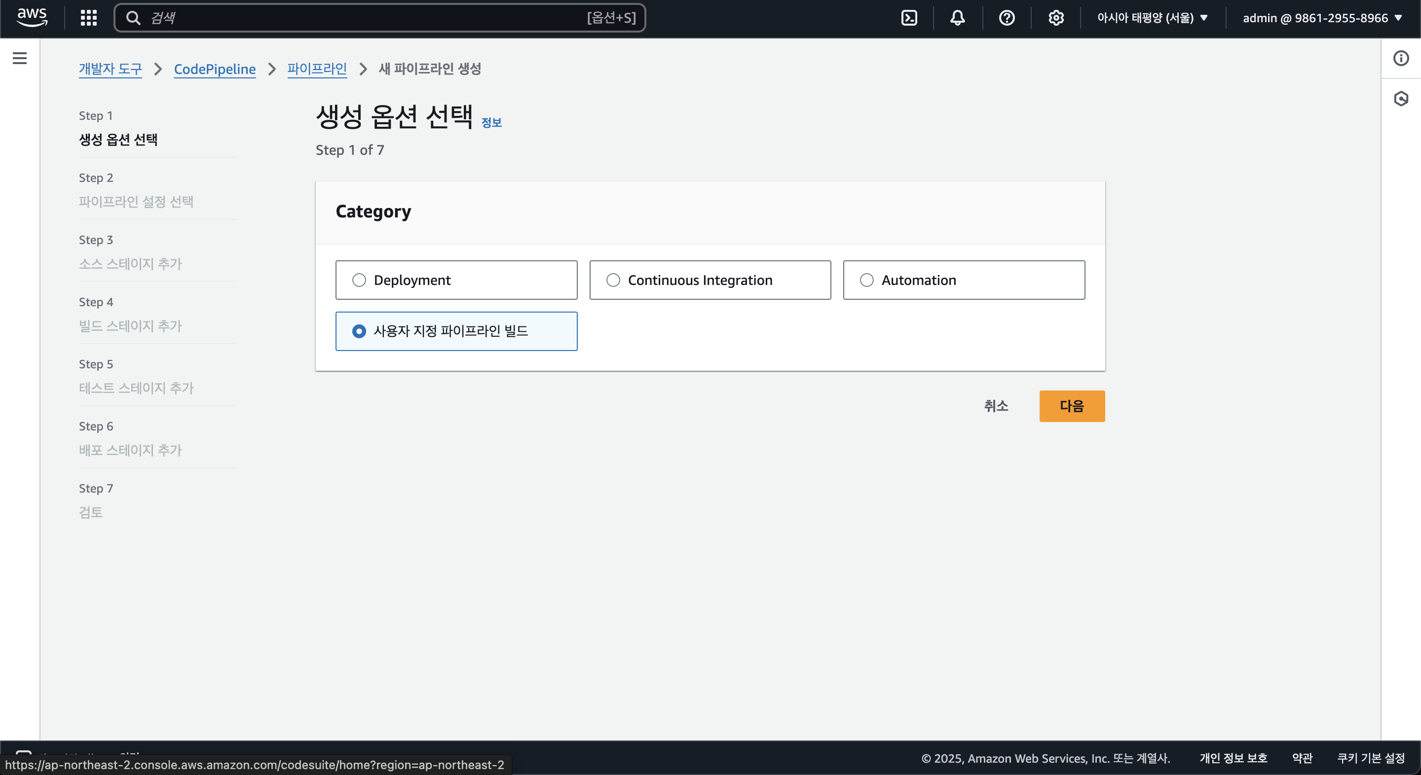
Task: Open the help question mark icon
Action: click(x=1006, y=18)
